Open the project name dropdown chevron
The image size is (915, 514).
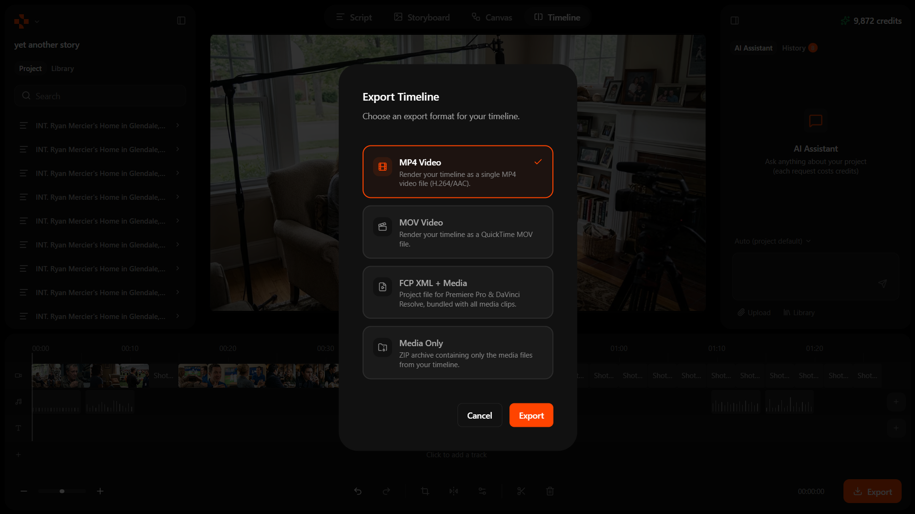38,21
